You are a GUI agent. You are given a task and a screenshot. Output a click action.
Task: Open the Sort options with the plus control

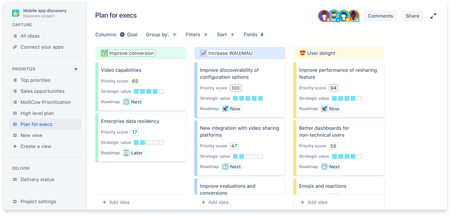[232, 35]
